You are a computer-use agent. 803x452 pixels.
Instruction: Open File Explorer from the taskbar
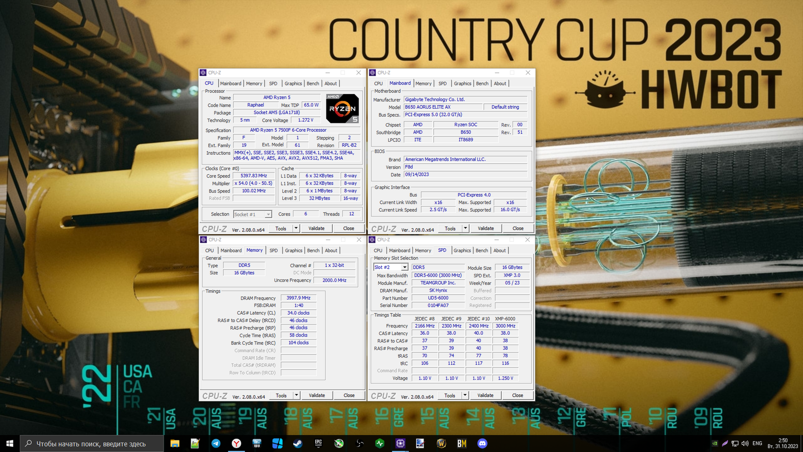click(x=175, y=444)
